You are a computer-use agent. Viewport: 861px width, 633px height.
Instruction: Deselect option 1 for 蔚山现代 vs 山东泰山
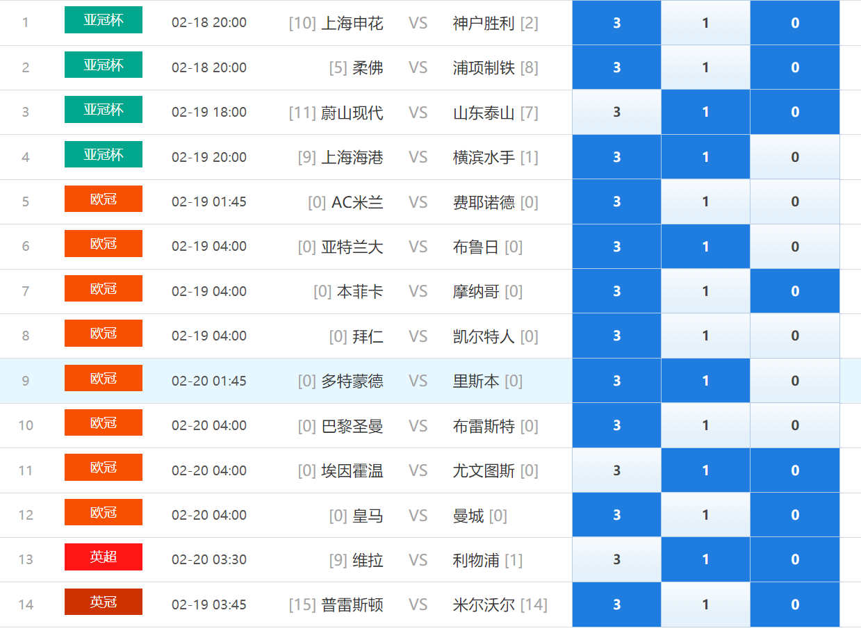[705, 112]
